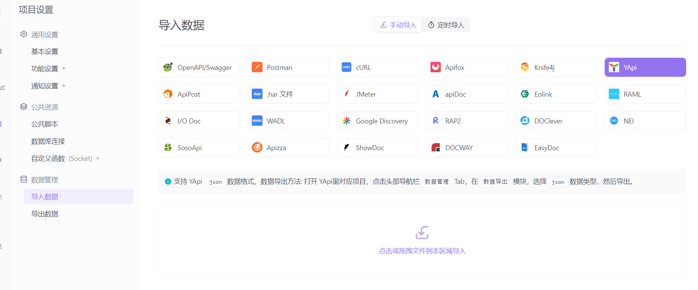Click the Google Discovery star icon
The image size is (698, 290).
pyautogui.click(x=346, y=121)
